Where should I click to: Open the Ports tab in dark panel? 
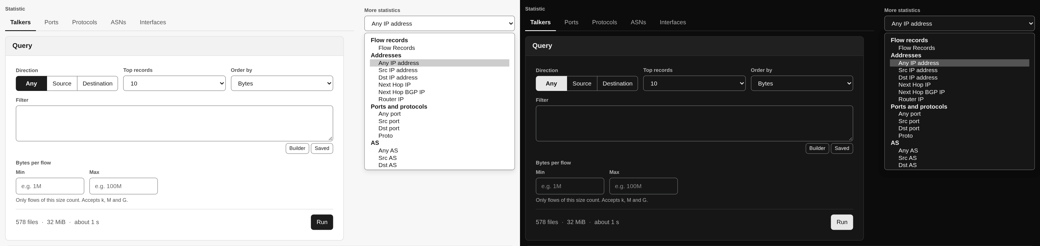[571, 23]
